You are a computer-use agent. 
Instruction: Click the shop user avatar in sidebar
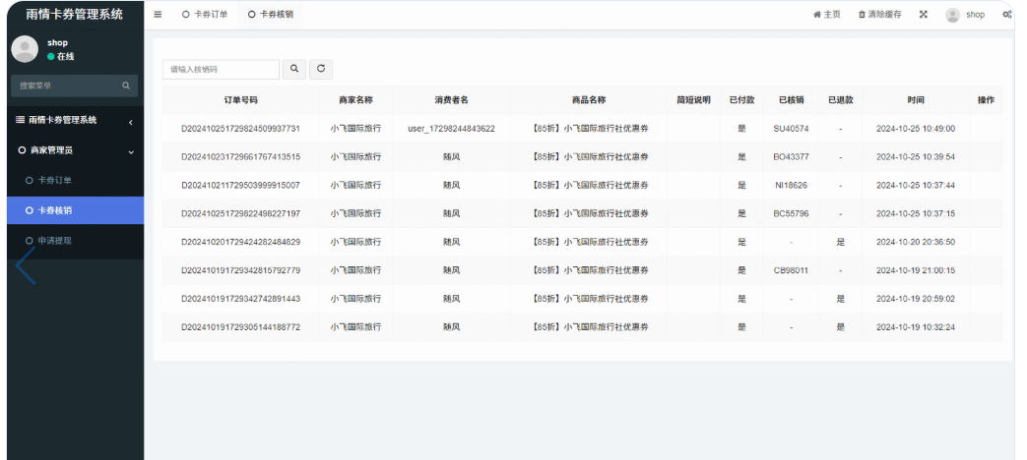25,49
